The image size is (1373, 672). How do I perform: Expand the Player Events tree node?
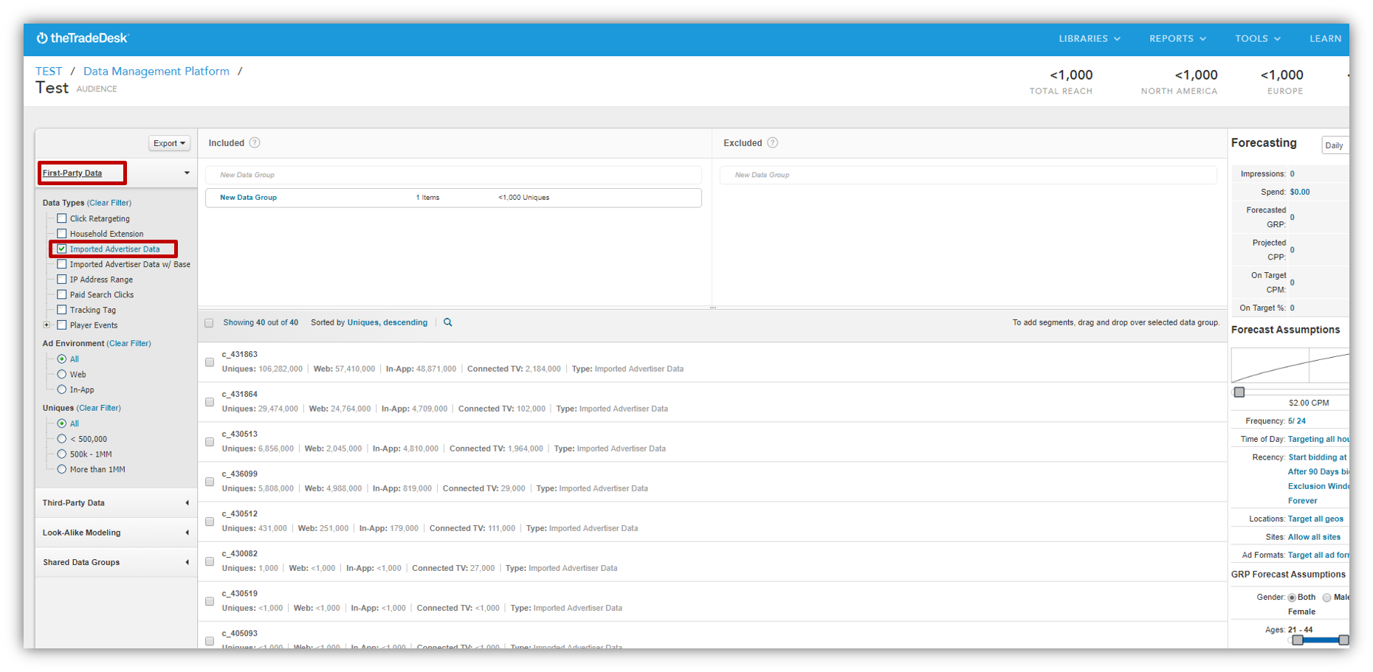(x=47, y=325)
